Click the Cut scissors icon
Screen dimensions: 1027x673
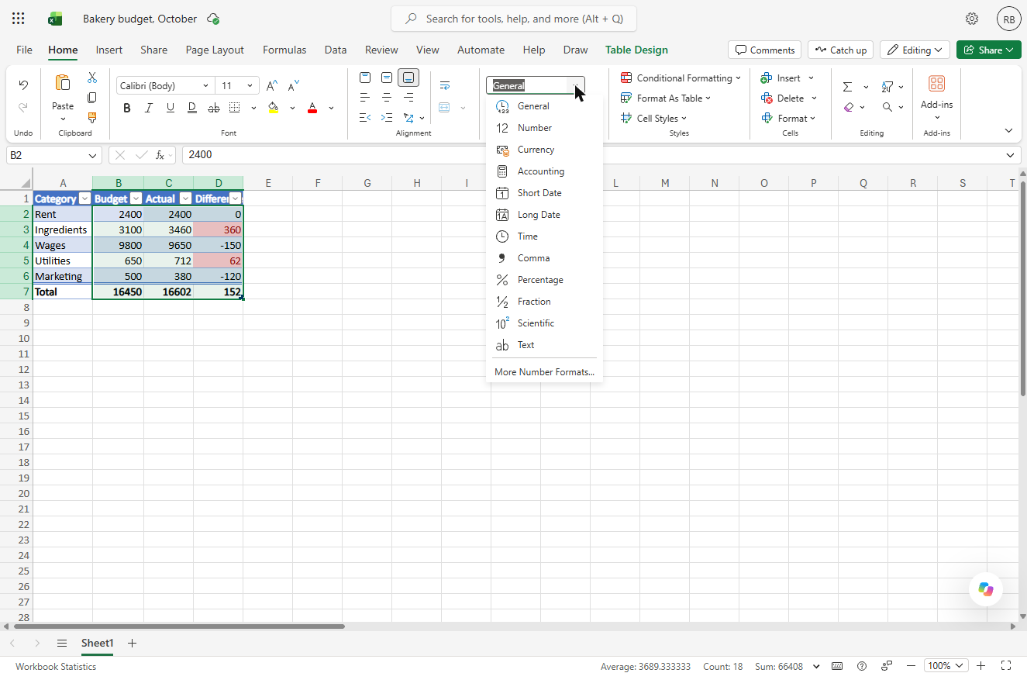(92, 78)
